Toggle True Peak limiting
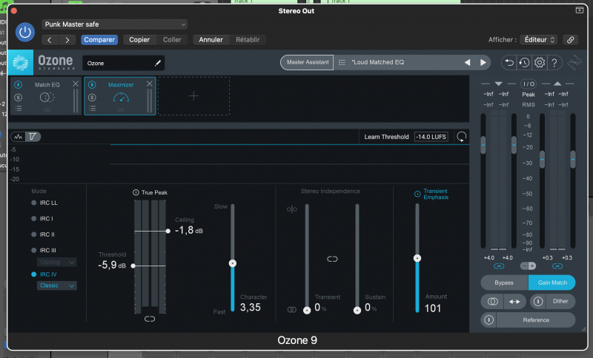 pos(136,192)
